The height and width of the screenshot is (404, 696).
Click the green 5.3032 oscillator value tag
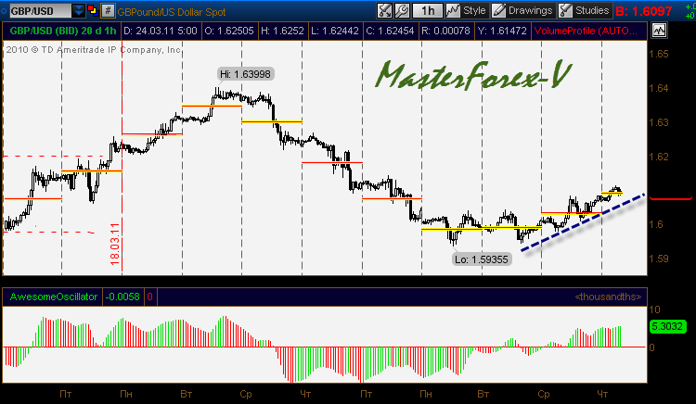[667, 326]
